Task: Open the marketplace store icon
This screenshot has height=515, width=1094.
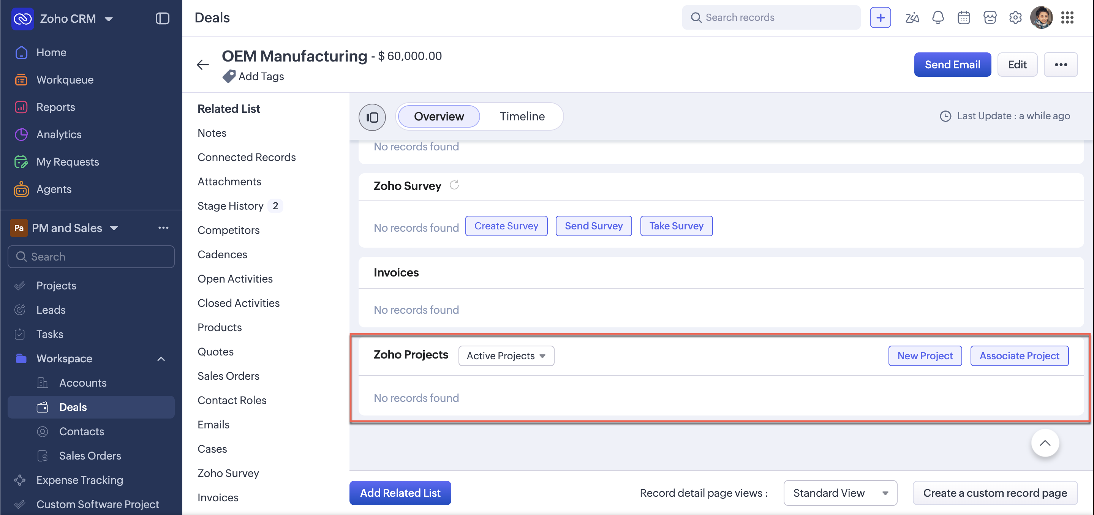Action: click(990, 18)
